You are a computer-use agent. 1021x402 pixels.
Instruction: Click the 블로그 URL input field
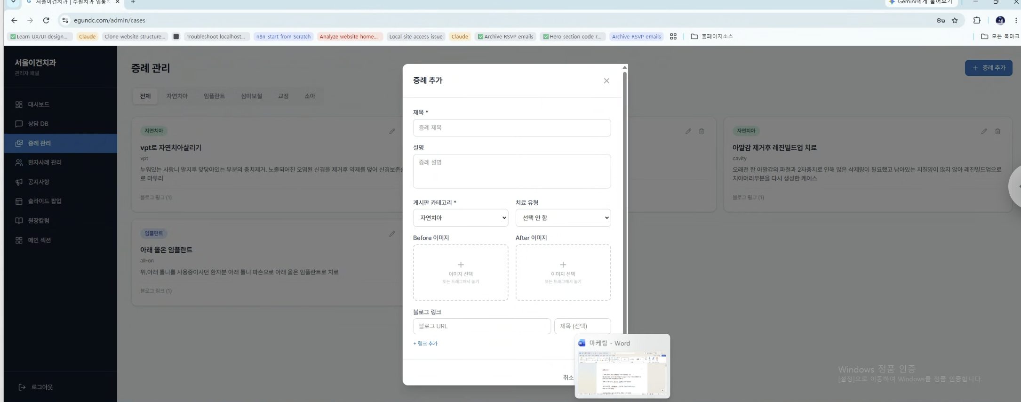point(482,326)
